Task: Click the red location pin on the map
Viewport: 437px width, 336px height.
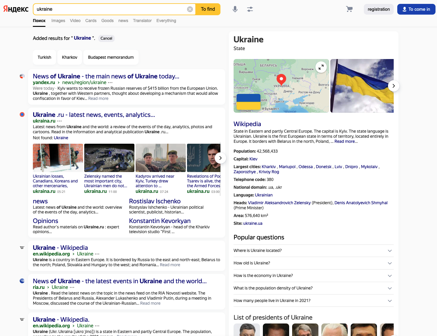Action: [x=281, y=79]
